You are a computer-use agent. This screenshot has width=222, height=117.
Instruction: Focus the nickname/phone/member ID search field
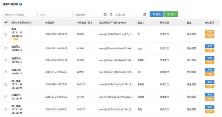point(19,15)
